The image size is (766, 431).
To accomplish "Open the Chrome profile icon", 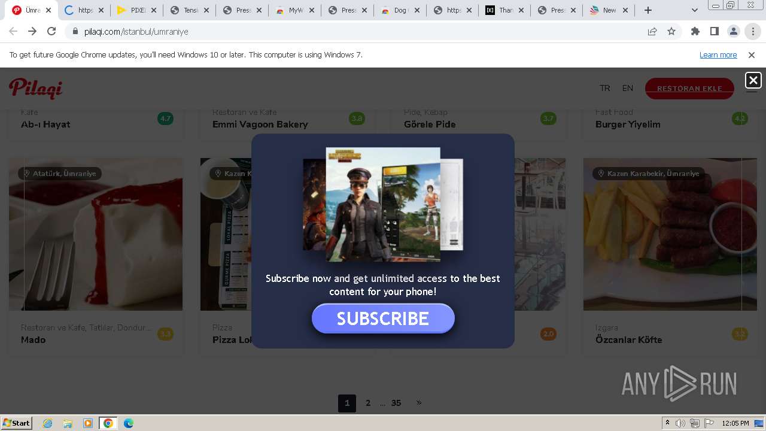I will [x=733, y=32].
